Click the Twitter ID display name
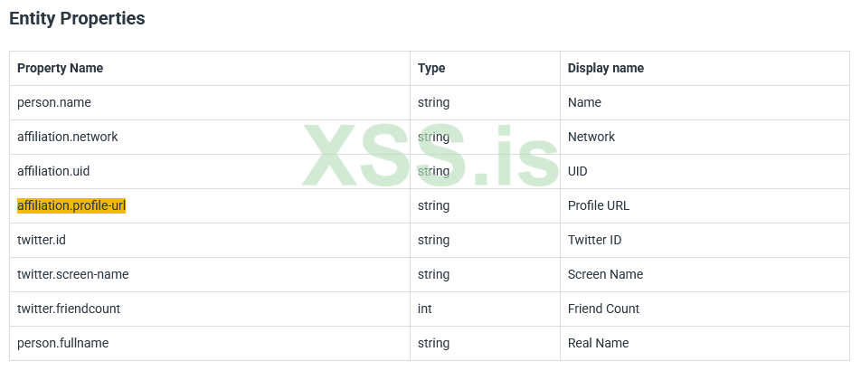Screen dimensions: 861x371 [x=594, y=240]
